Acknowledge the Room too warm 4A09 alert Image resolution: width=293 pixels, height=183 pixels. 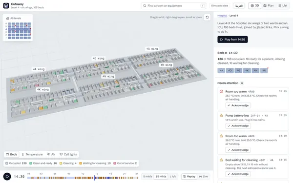(238, 150)
